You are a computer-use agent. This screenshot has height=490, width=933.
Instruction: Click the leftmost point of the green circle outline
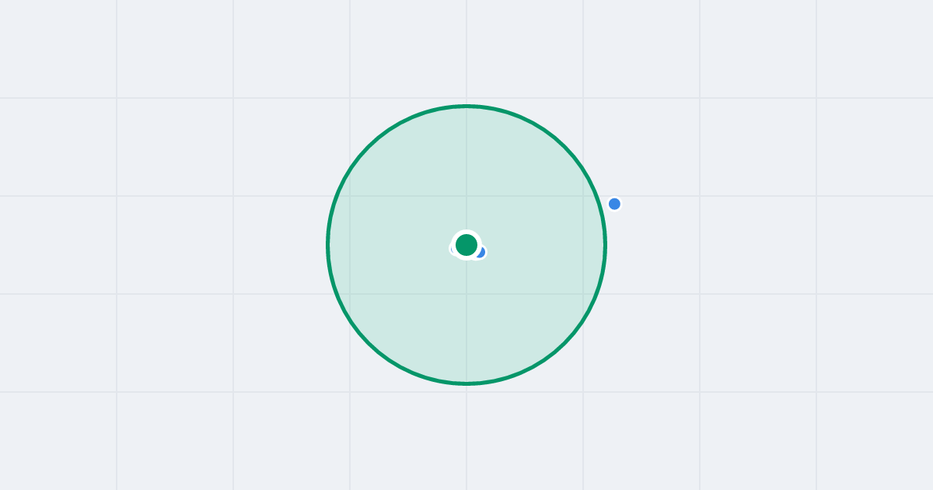[x=328, y=245]
